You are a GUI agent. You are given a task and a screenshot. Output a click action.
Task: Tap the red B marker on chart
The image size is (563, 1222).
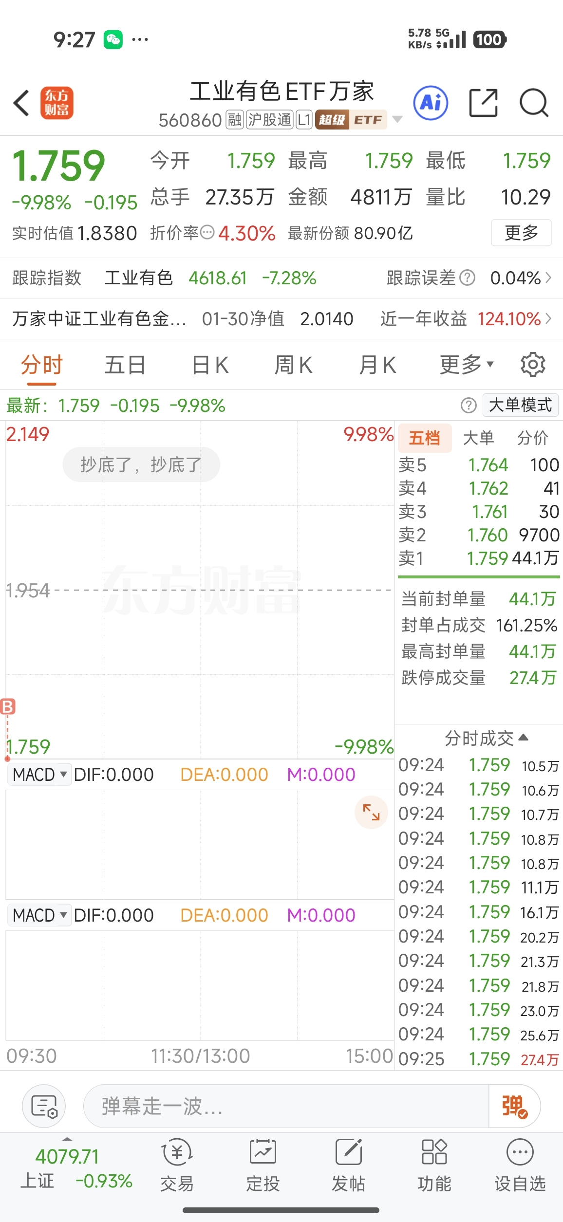(8, 706)
